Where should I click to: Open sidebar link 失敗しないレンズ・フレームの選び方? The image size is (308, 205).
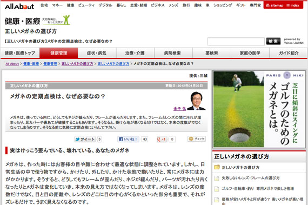pos(251,178)
